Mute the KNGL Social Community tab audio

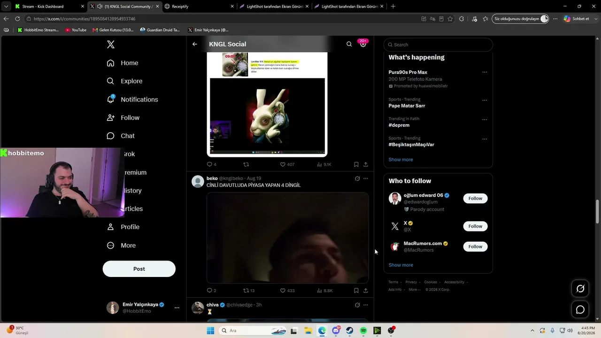click(x=100, y=7)
